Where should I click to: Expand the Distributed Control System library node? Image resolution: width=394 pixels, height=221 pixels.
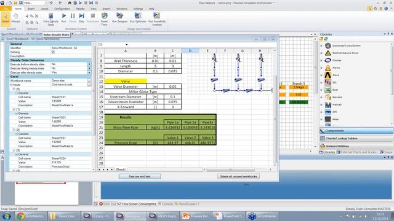pyautogui.click(x=321, y=45)
